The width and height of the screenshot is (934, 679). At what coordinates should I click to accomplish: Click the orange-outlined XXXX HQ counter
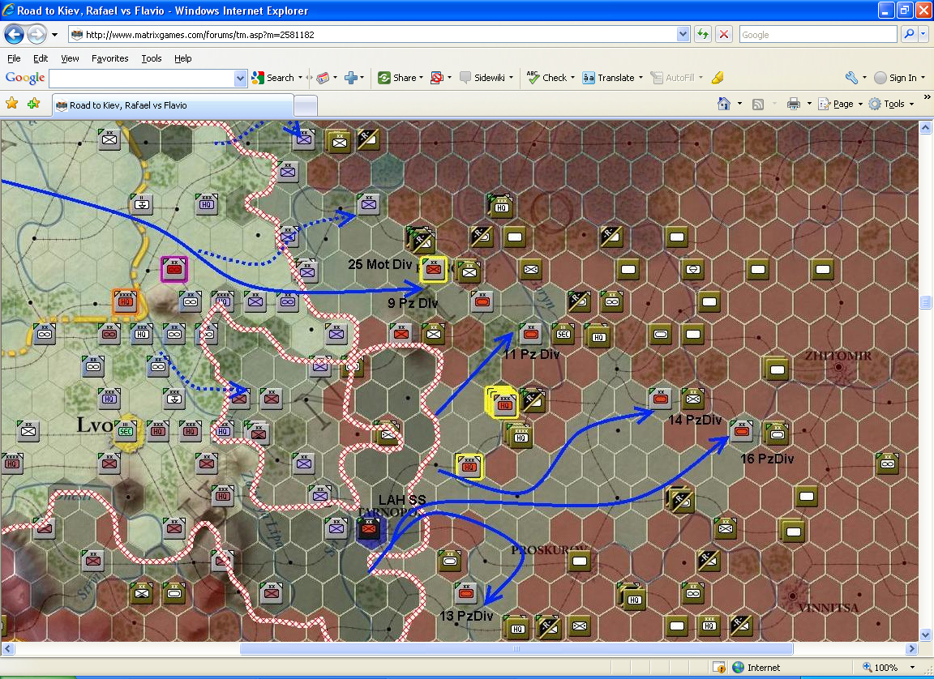[x=125, y=301]
